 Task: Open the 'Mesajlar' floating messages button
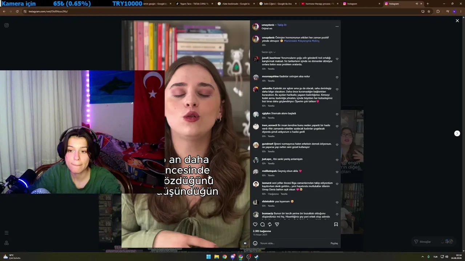[434, 242]
